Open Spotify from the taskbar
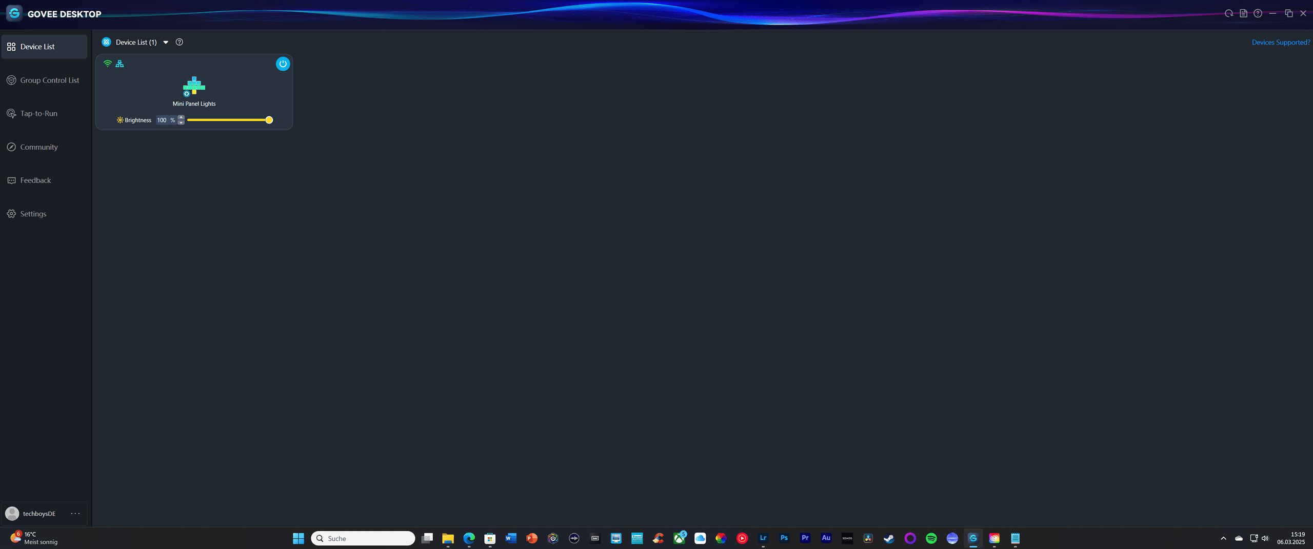Image resolution: width=1313 pixels, height=549 pixels. pyautogui.click(x=931, y=538)
